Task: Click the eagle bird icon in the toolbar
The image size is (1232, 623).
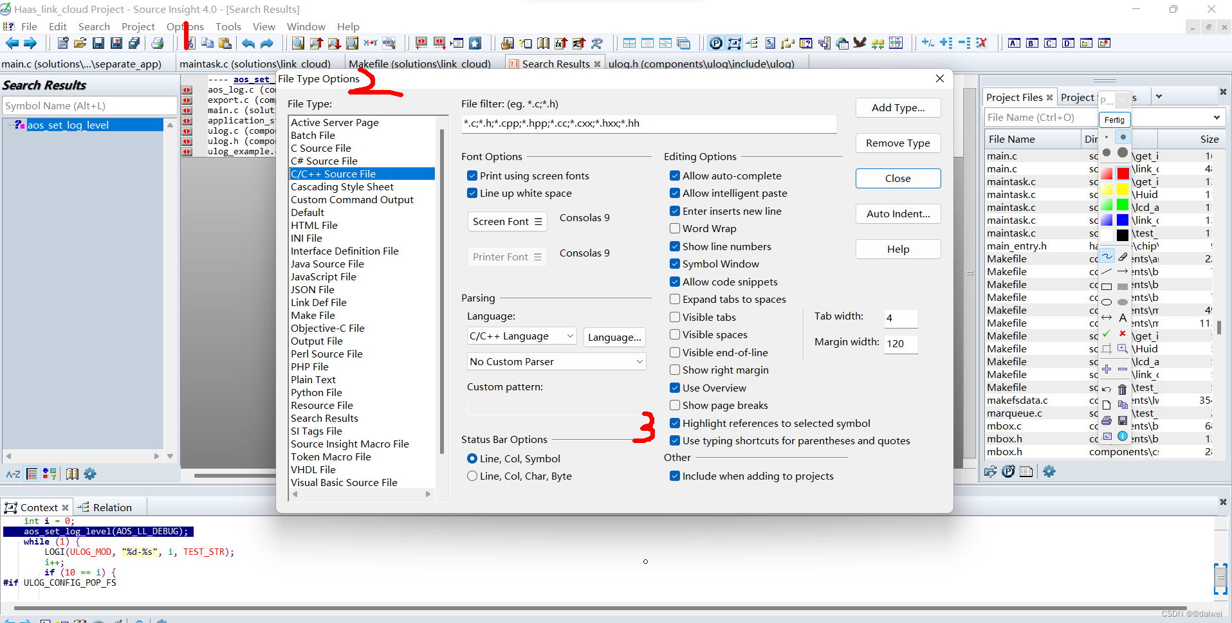Action: pos(860,42)
